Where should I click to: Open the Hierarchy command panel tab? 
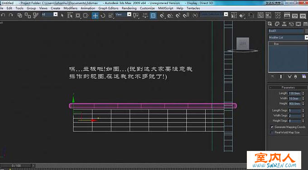pyautogui.click(x=284, y=24)
